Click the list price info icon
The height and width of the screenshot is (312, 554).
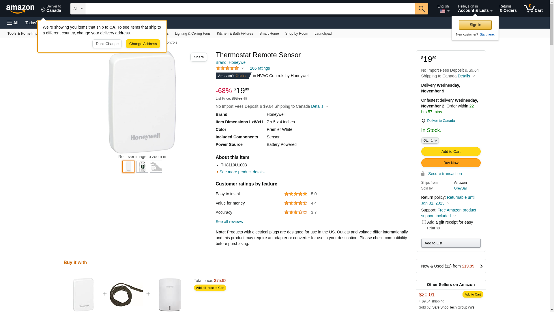245,99
